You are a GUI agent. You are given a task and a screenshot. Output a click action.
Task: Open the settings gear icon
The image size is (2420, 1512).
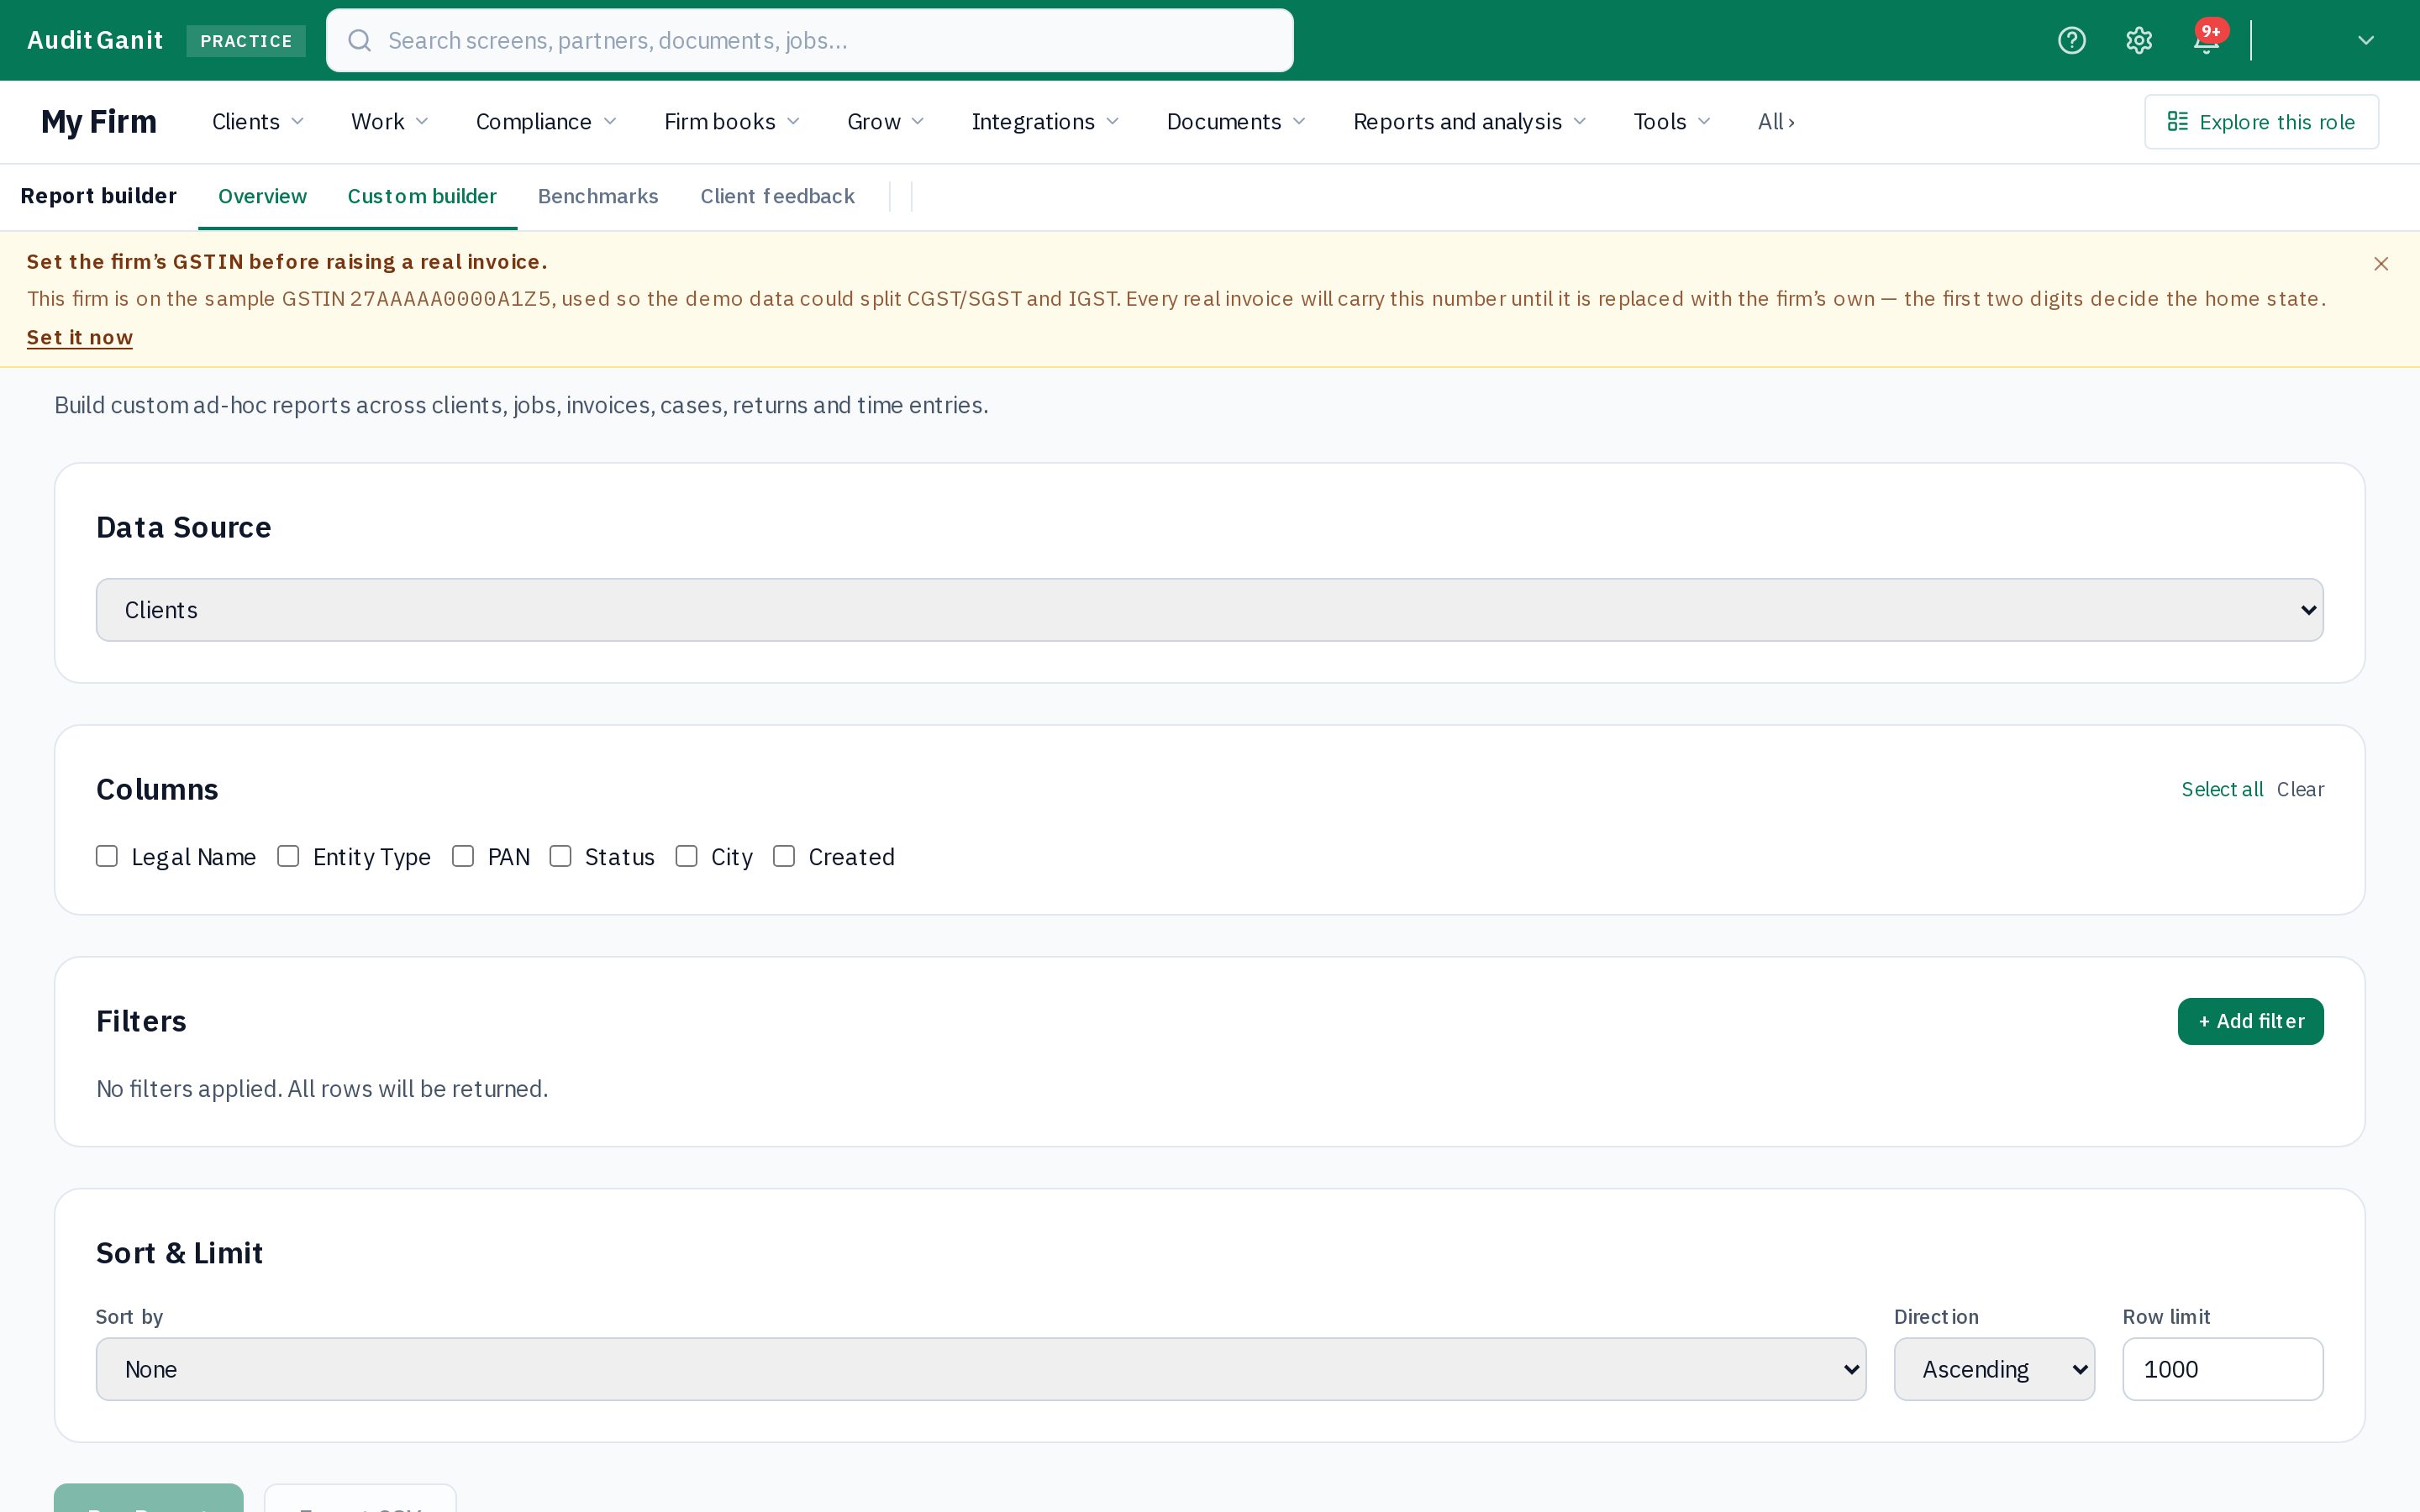pos(2138,40)
